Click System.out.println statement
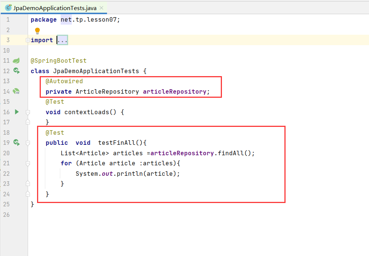This screenshot has width=369, height=256. [x=128, y=174]
